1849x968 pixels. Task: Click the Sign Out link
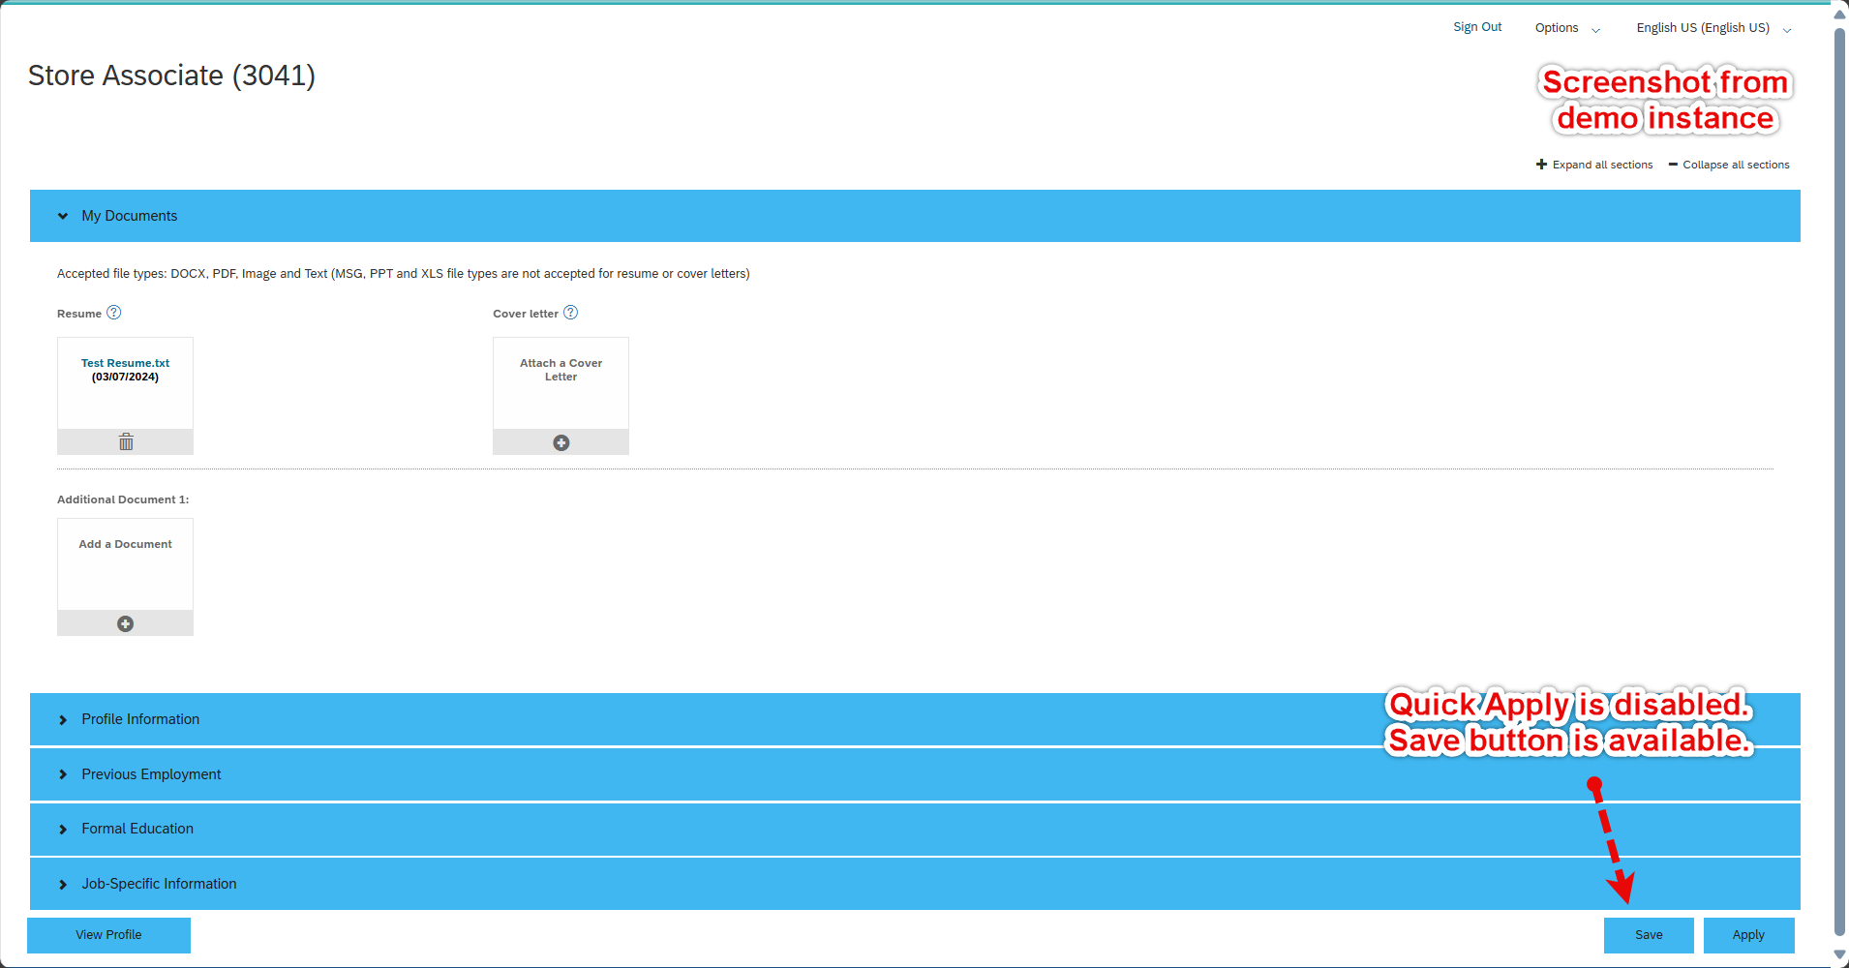(x=1477, y=27)
